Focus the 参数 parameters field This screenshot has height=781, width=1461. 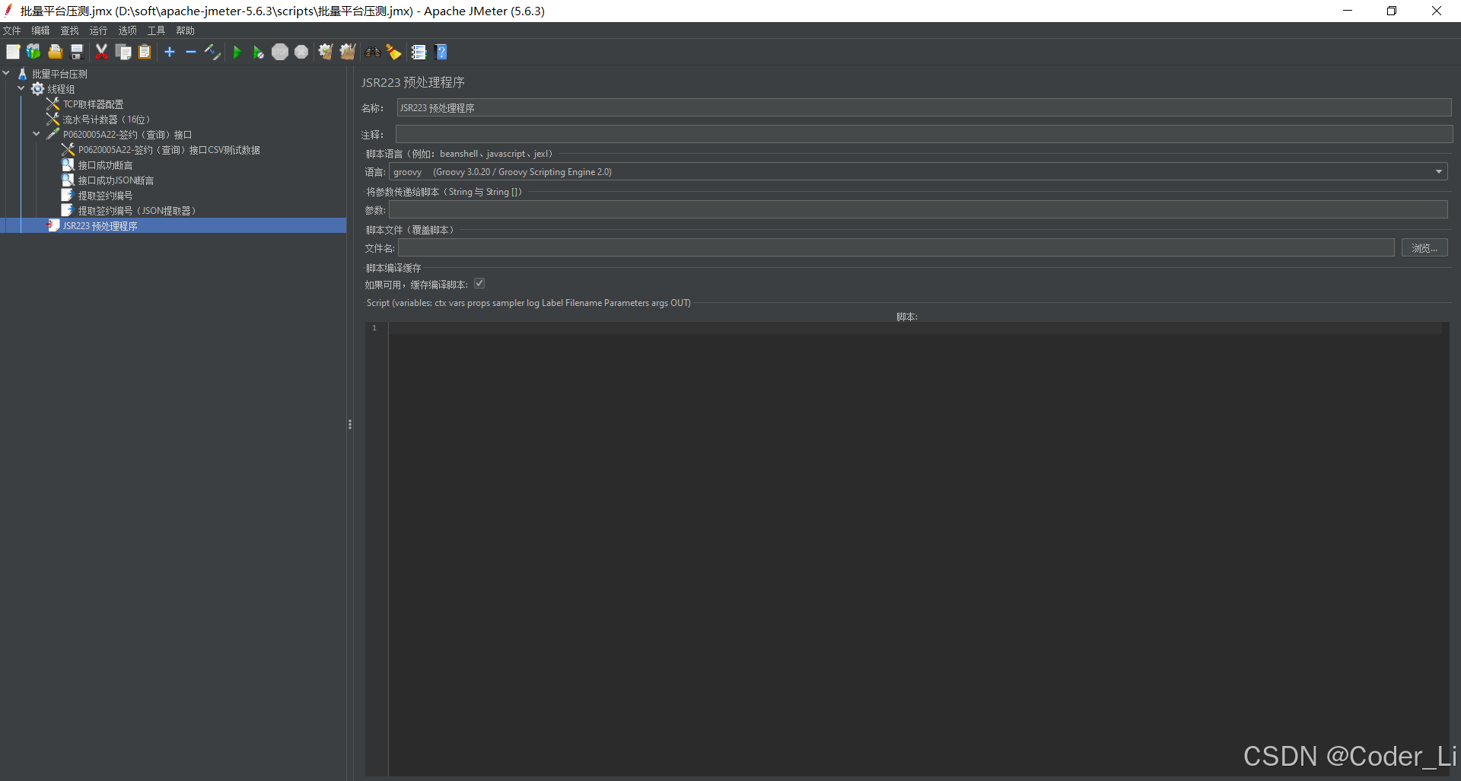point(918,209)
